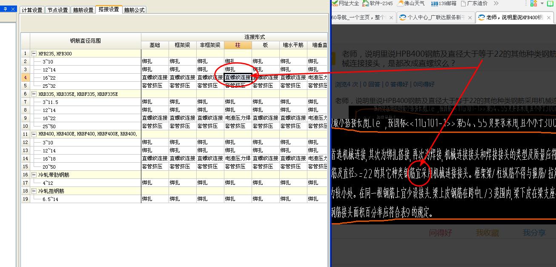Select 直螺纹连接 cell in row 9 框架梁 column

[x=183, y=118]
